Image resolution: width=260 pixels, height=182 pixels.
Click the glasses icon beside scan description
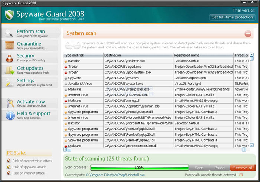point(73,45)
